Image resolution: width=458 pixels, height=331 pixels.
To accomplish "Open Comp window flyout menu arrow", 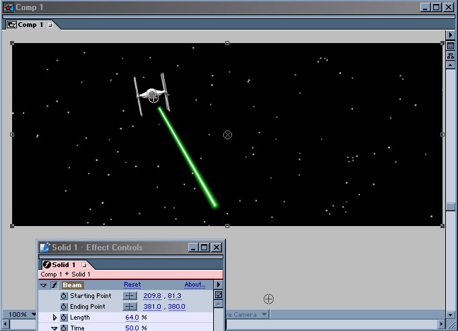I will [x=451, y=35].
